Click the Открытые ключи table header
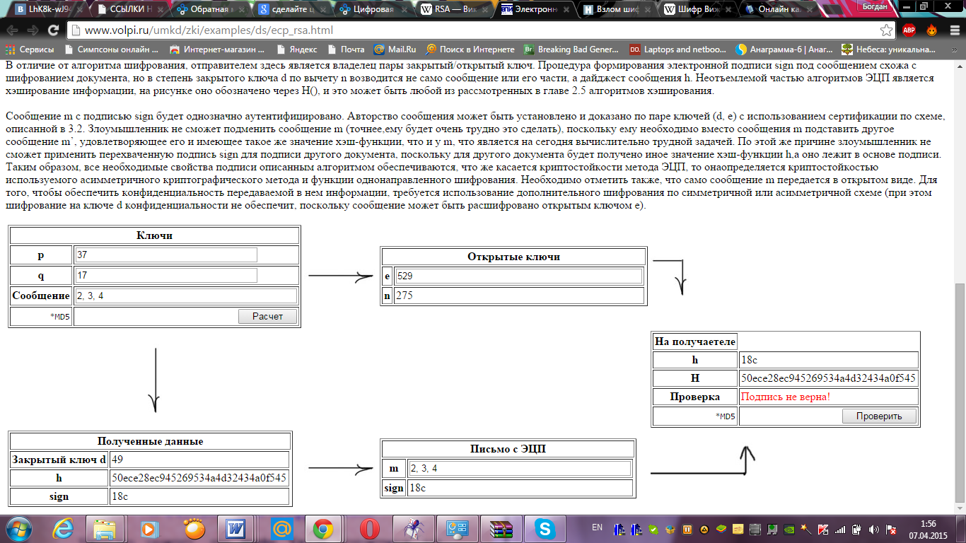Viewport: 966px width, 543px height. [x=513, y=257]
